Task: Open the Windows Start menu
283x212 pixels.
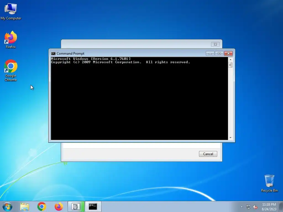Action: pyautogui.click(x=7, y=206)
